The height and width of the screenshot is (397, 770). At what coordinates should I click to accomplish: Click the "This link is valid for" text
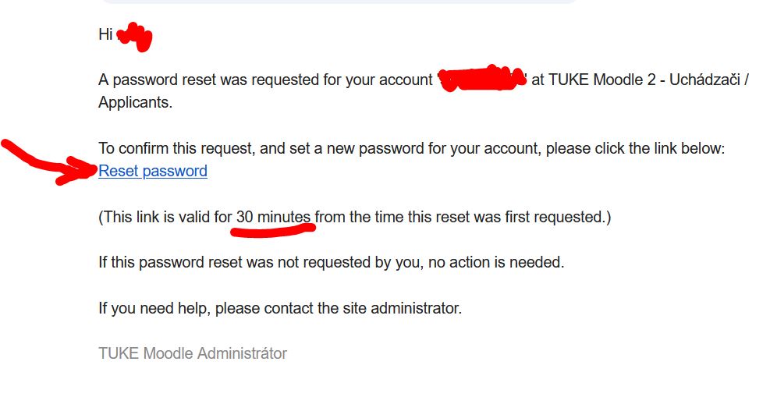(x=166, y=217)
